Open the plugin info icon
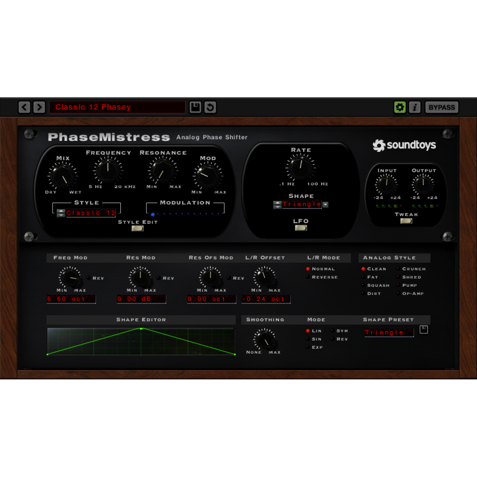The image size is (477, 477). (x=414, y=107)
